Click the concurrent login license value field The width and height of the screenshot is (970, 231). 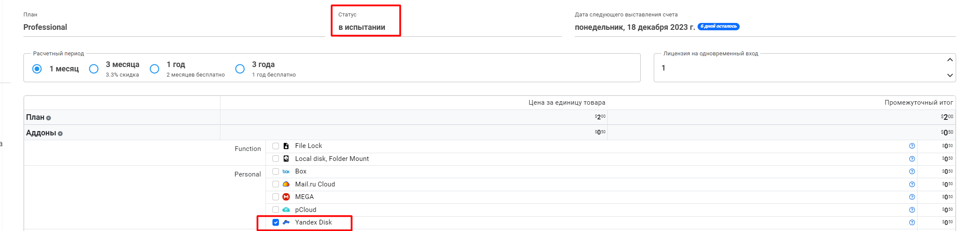click(798, 68)
